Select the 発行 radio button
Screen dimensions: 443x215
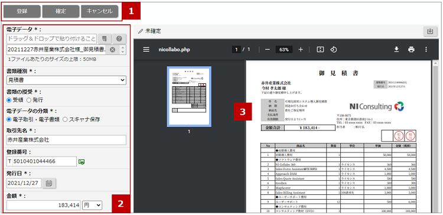click(x=28, y=100)
